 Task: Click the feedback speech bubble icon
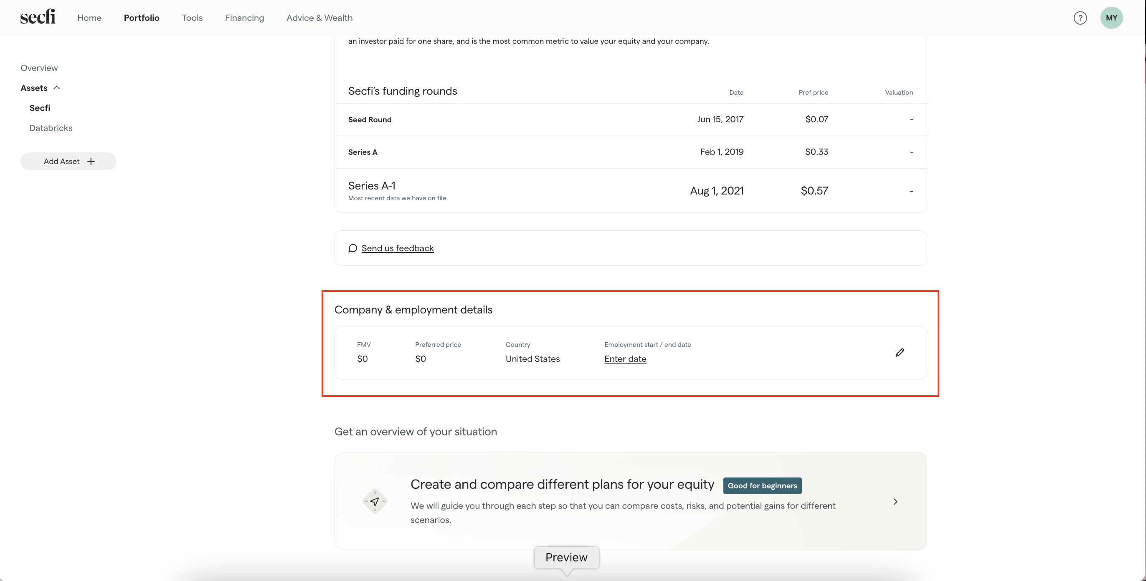click(352, 248)
